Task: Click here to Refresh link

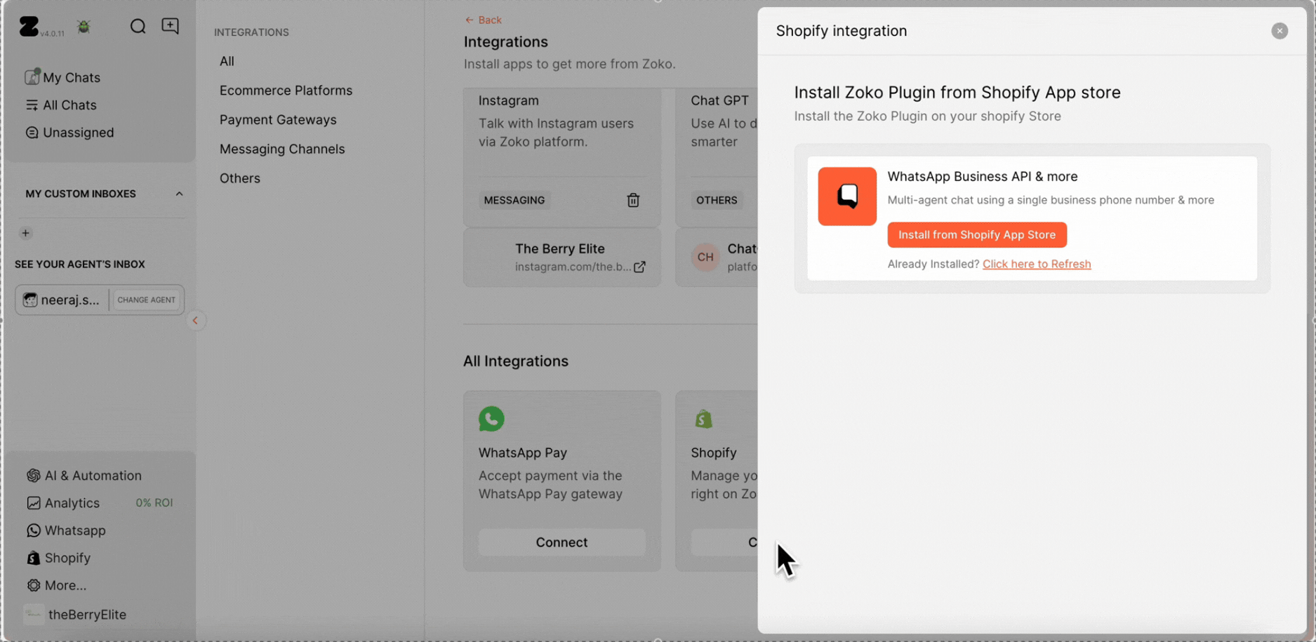Action: coord(1037,264)
